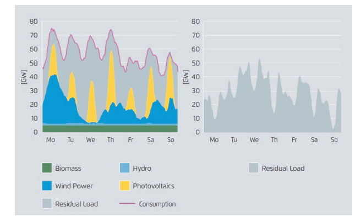Click the gray swatch beside Residual Load below Wind Power
This screenshot has width=355, height=217.
tap(47, 203)
